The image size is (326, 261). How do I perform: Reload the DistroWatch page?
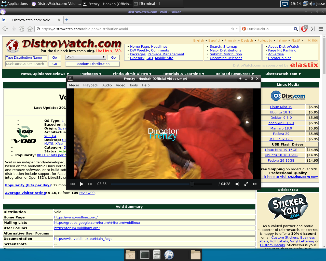22,29
